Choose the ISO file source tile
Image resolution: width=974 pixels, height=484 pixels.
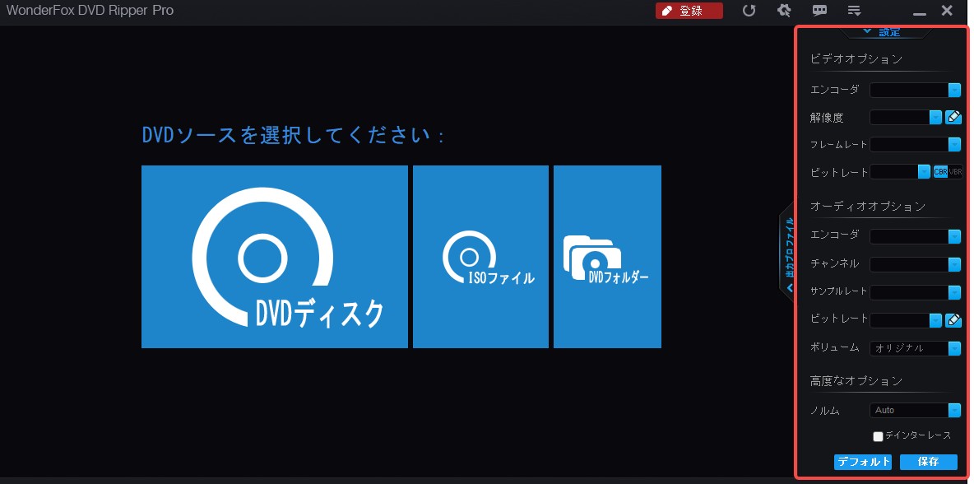480,256
